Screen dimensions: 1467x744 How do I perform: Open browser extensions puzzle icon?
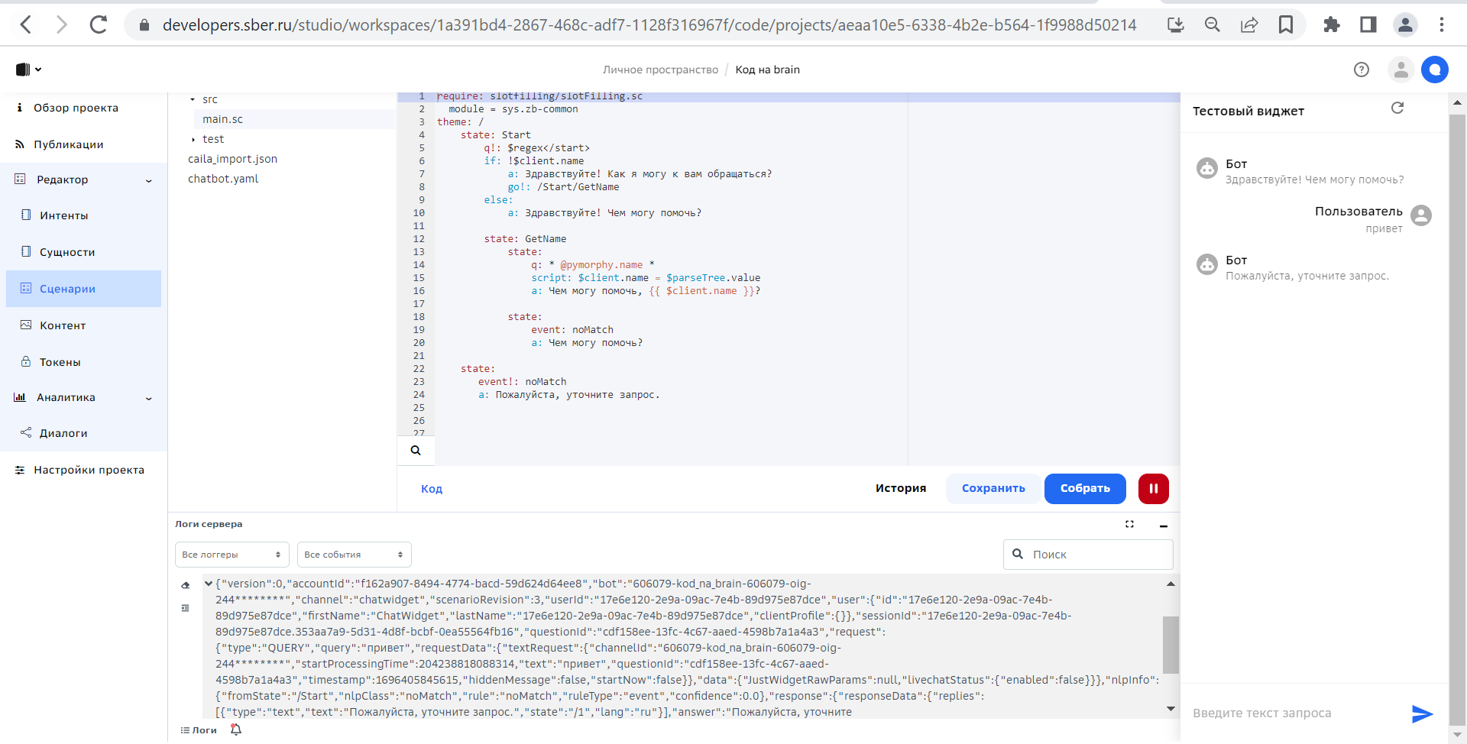(x=1332, y=25)
